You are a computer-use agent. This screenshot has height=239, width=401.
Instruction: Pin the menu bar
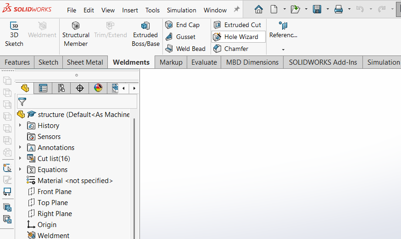(237, 10)
